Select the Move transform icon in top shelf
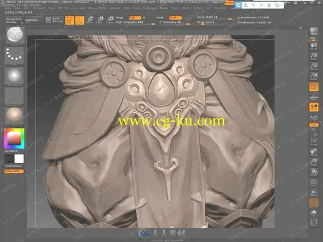The width and height of the screenshot is (323, 242). click(90, 20)
